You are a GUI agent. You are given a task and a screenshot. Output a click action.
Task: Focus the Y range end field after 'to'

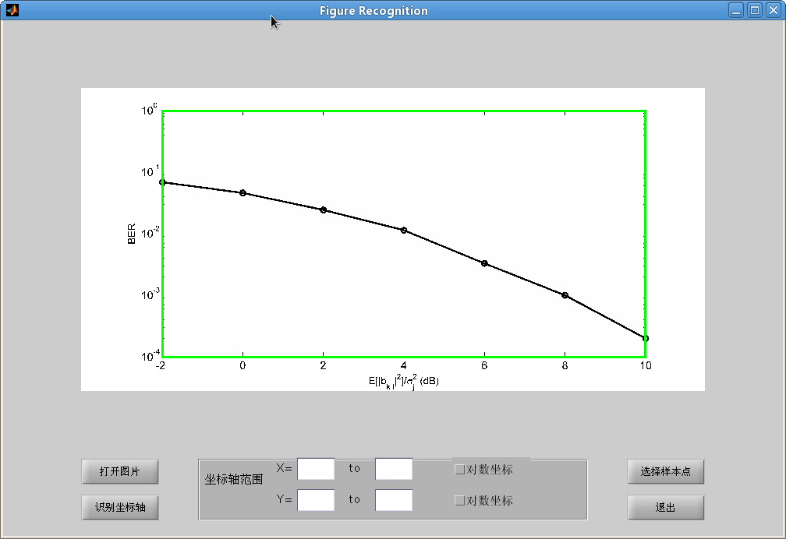(x=394, y=500)
